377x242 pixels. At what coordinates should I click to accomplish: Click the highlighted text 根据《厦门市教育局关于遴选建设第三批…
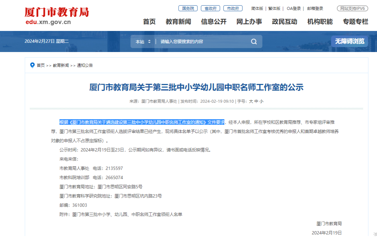point(142,122)
